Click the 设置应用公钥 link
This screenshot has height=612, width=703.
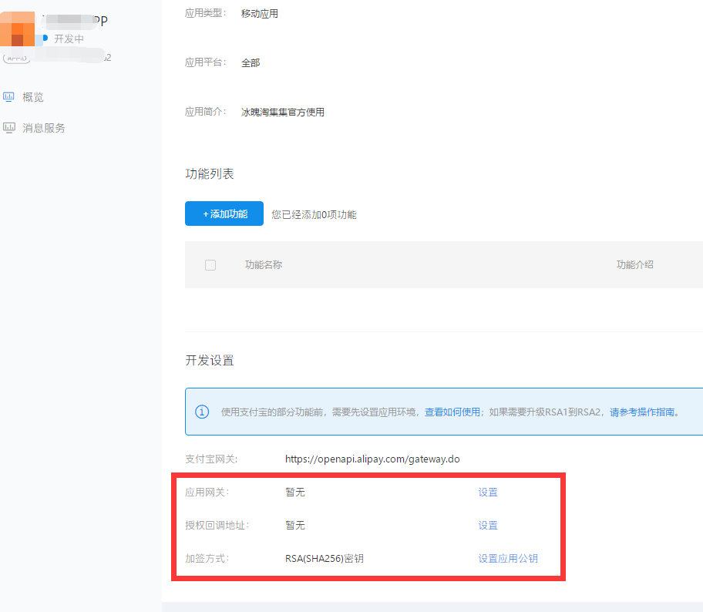[x=508, y=558]
